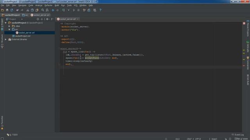
Task: Click the hide Project panel icon
Action: 52,19
